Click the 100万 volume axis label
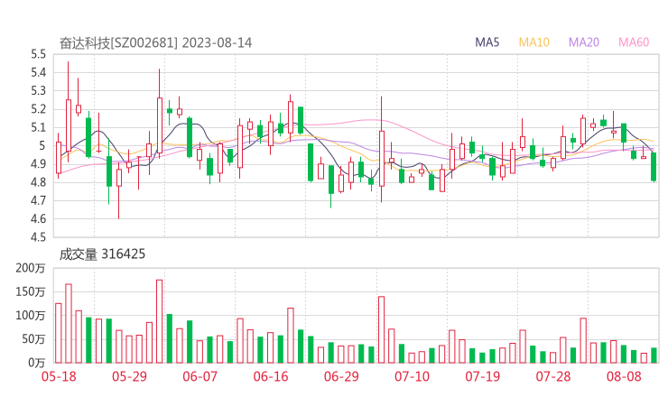The width and height of the screenshot is (668, 397). [x=31, y=316]
